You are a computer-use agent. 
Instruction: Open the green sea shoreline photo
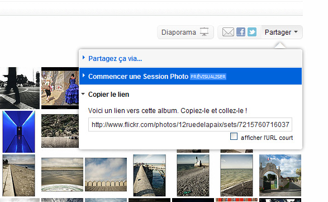pyautogui.click(x=236, y=175)
